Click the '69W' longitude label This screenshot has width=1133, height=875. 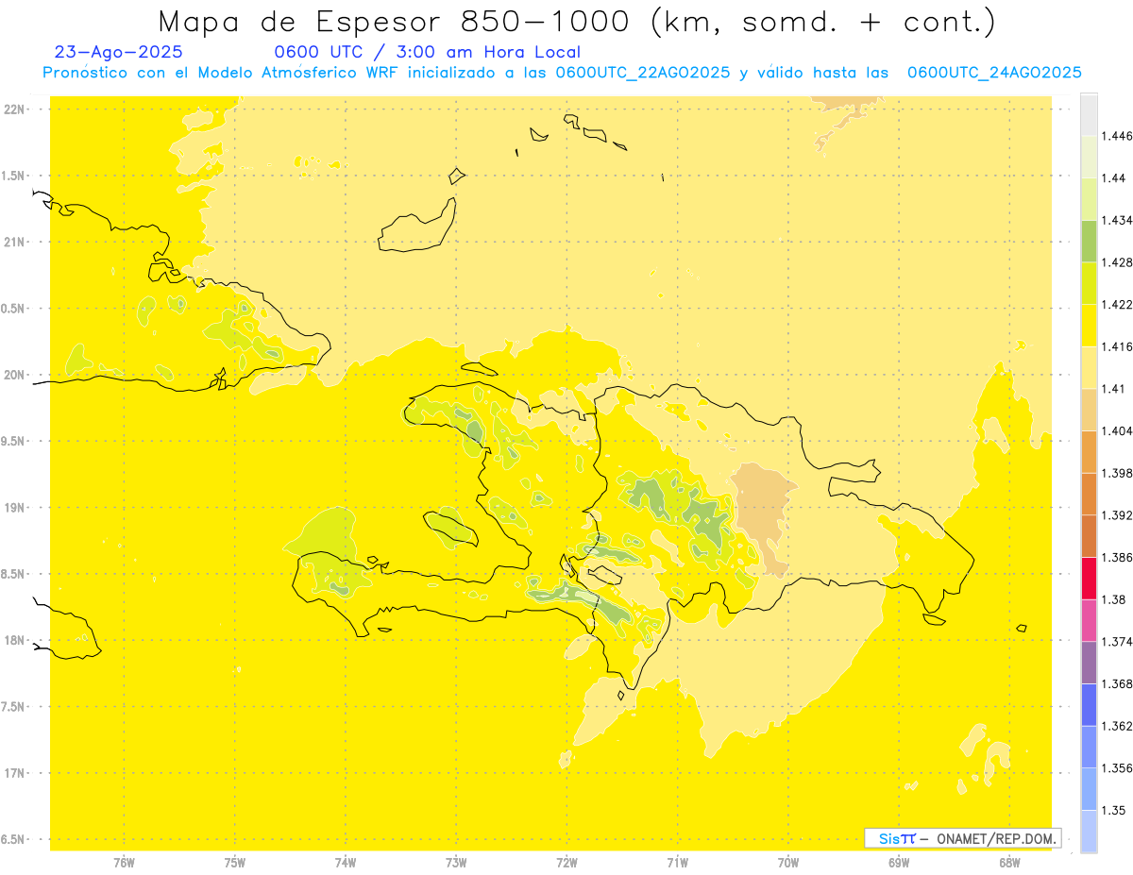899,863
